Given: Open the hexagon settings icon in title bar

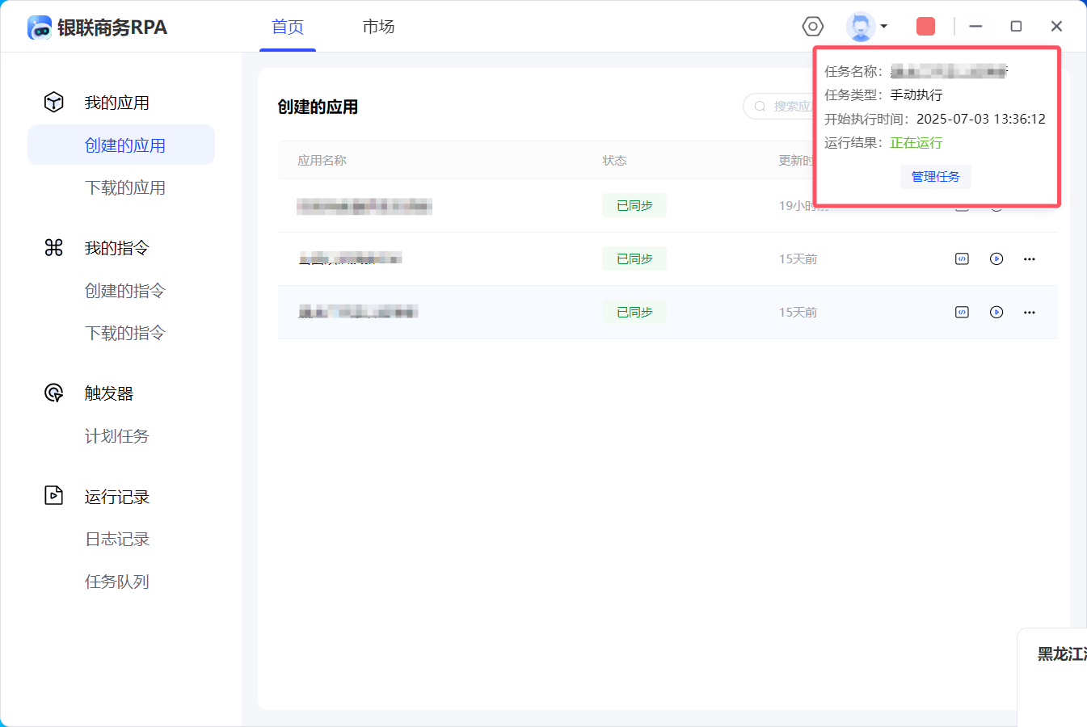Looking at the screenshot, I should tap(812, 27).
